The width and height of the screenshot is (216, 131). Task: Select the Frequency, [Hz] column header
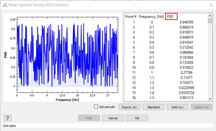click(151, 17)
